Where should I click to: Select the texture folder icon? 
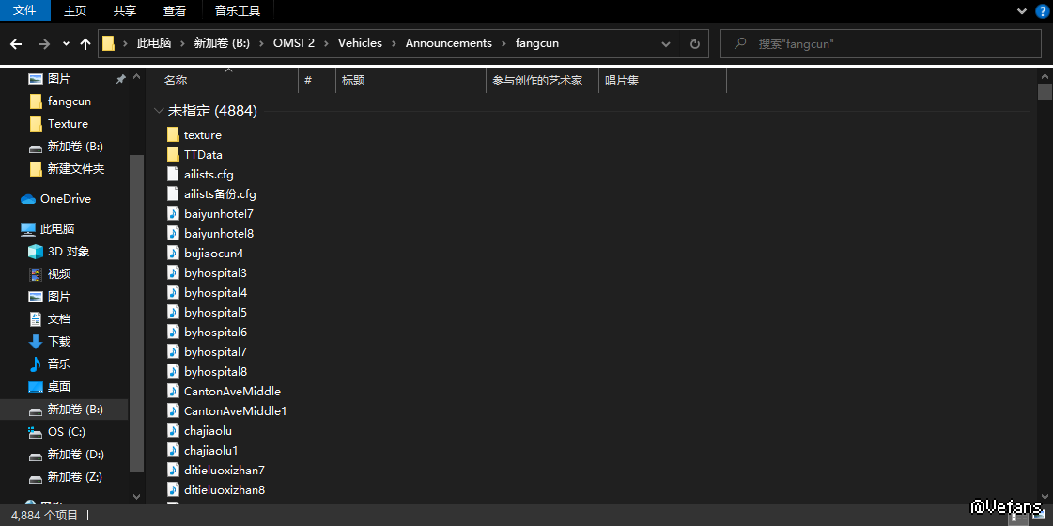[173, 135]
